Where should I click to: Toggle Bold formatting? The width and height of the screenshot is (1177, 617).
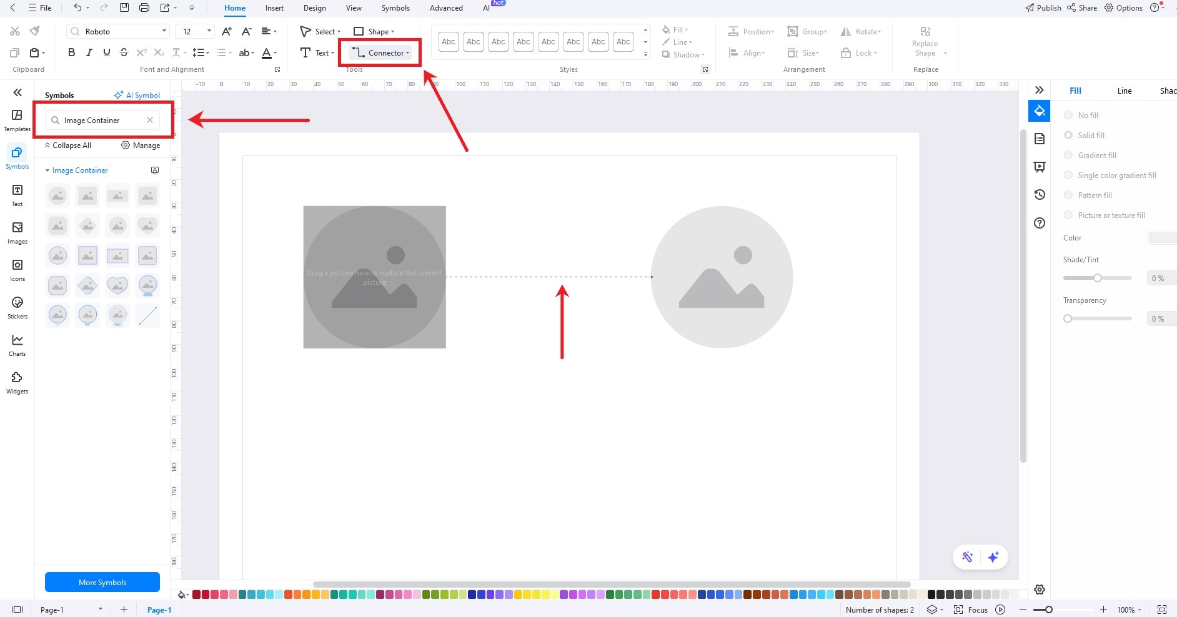tap(71, 52)
